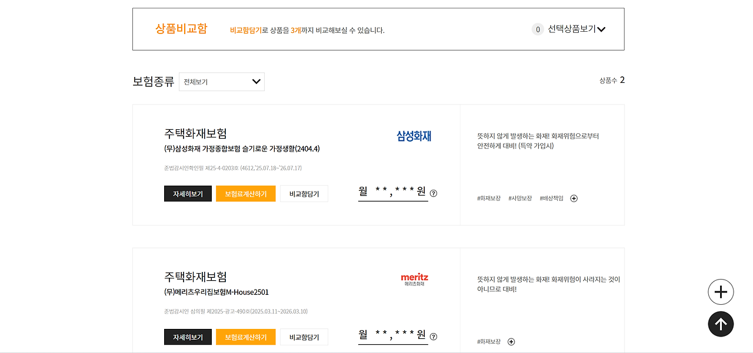Click 비교함담기 for 메리츠우리집보험 product
753x353 pixels.
click(304, 337)
